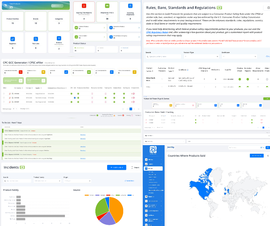Viewport: 270px width, 226px height.
Task: Open the Test Labs tile icon
Action: click(36, 39)
